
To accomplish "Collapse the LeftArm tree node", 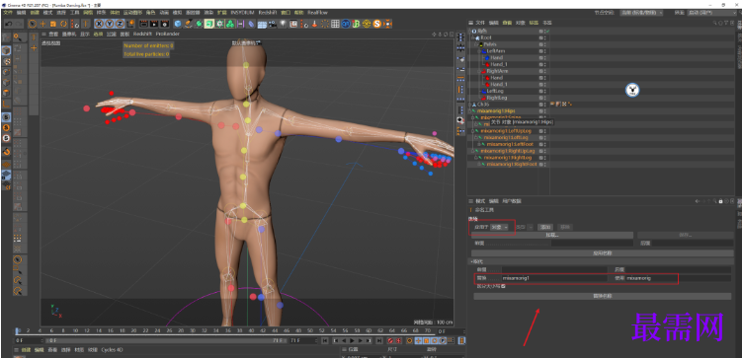I will [x=479, y=51].
